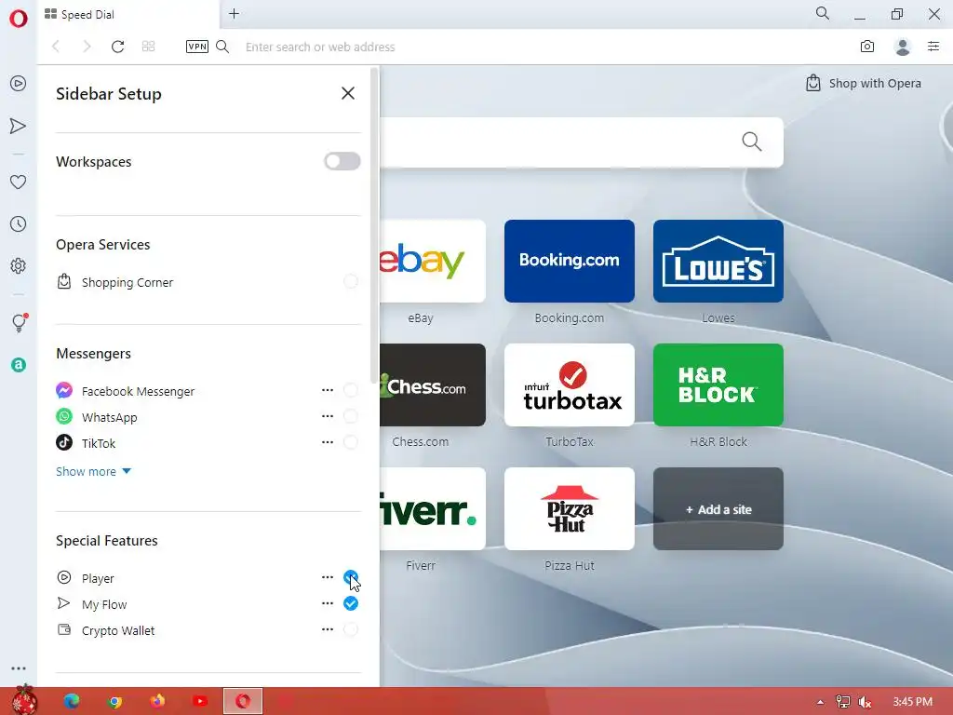Take a snapshot with camera icon
The width and height of the screenshot is (953, 715).
(x=867, y=47)
